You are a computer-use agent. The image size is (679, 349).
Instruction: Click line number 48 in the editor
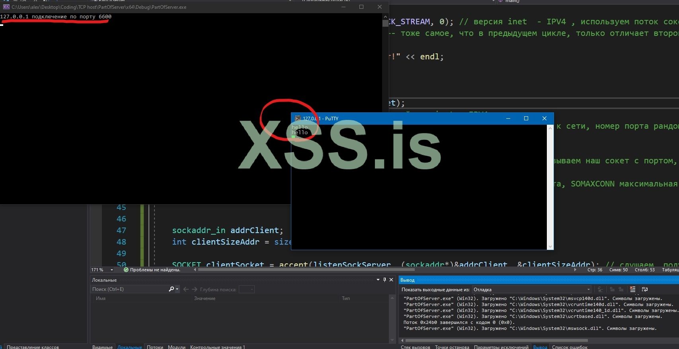(x=121, y=242)
